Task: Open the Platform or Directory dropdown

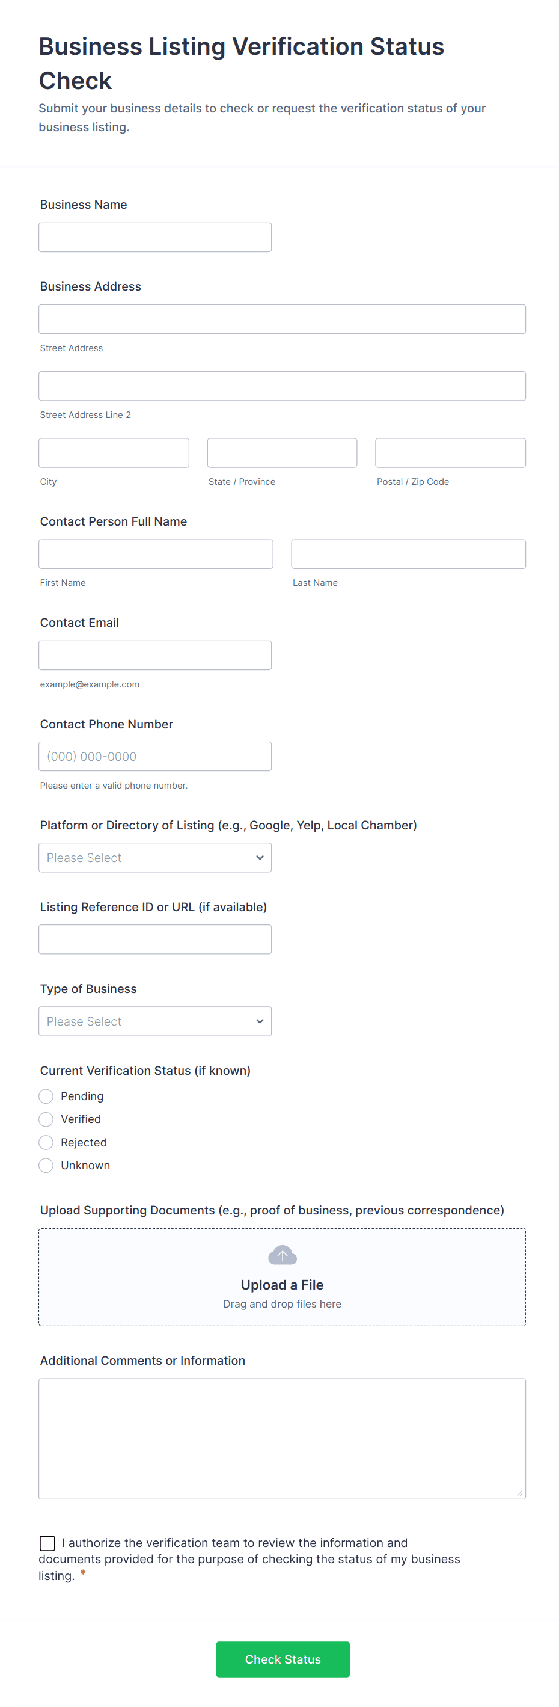Action: coord(155,858)
